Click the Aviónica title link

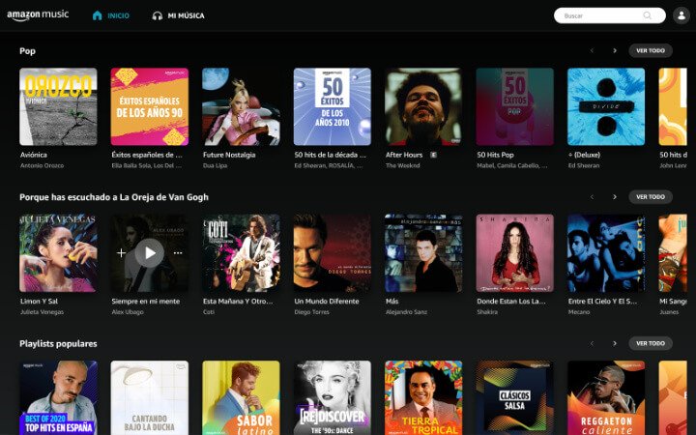(34, 155)
